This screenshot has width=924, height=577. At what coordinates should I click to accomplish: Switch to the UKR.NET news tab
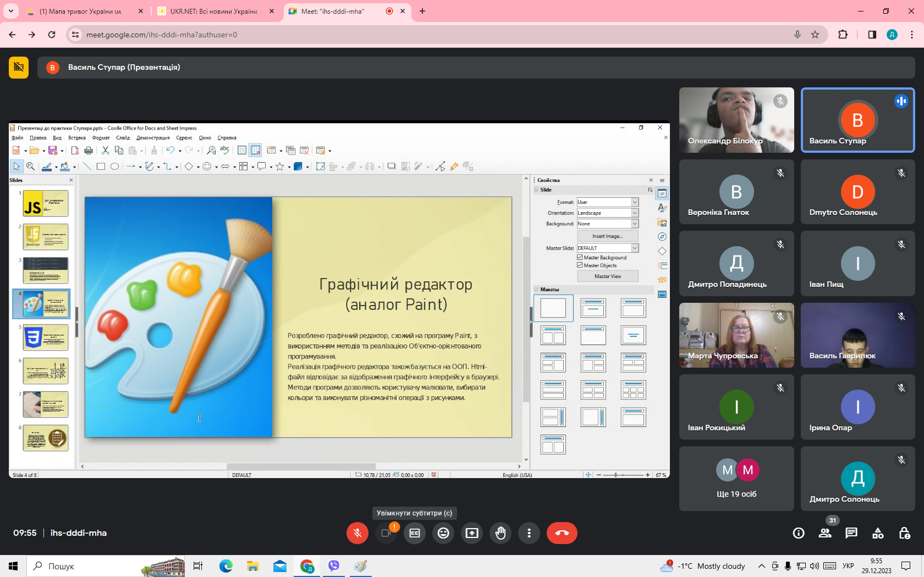tap(213, 11)
